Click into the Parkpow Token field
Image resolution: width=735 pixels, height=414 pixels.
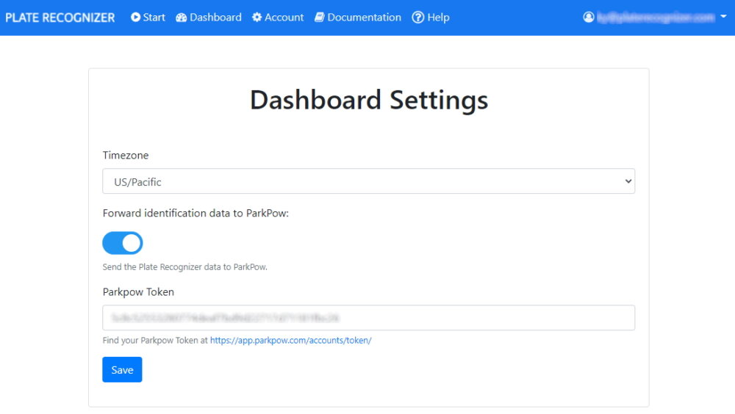point(369,318)
